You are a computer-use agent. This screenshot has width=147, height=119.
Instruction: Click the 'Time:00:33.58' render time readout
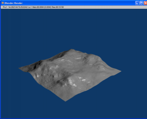(x=57, y=7)
